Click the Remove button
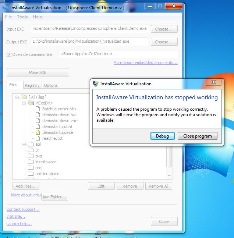234x238 pixels. pos(130,186)
